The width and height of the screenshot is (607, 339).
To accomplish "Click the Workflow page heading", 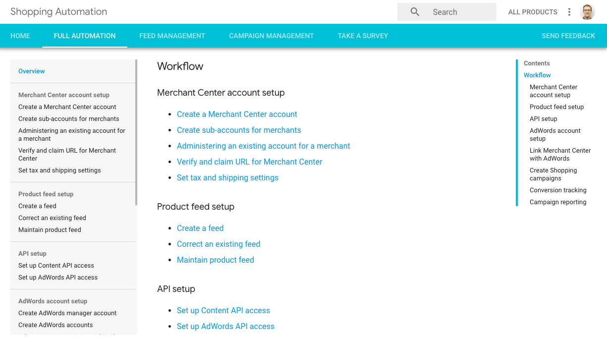I will 180,66.
